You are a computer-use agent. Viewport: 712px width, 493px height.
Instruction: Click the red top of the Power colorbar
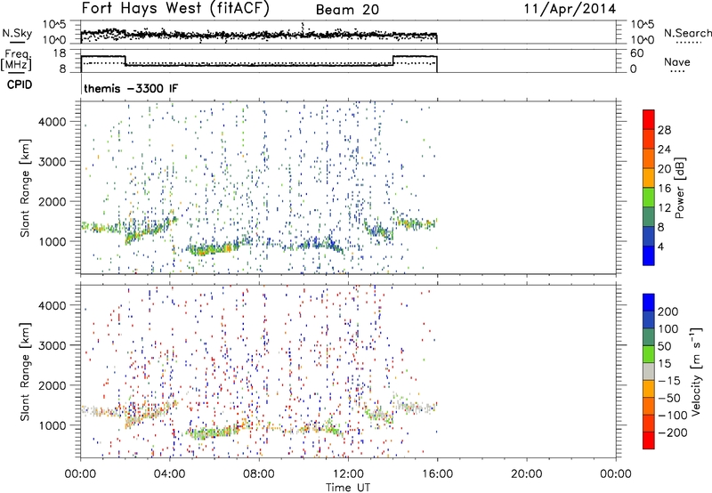click(649, 119)
